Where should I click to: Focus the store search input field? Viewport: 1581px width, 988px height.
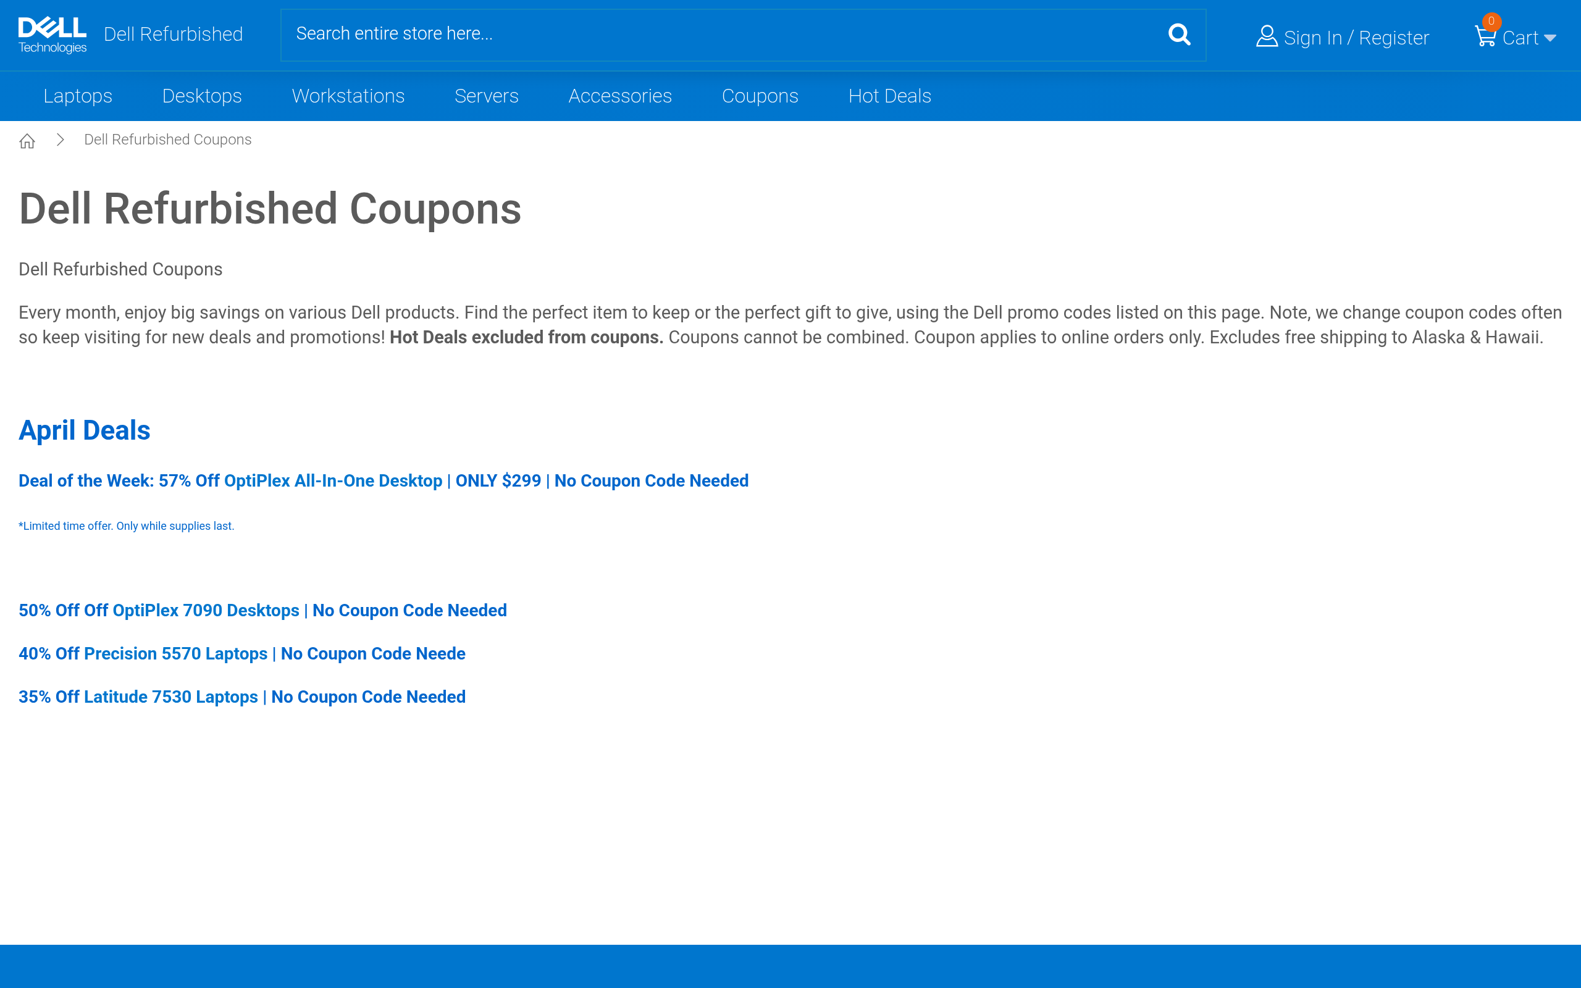coord(719,34)
